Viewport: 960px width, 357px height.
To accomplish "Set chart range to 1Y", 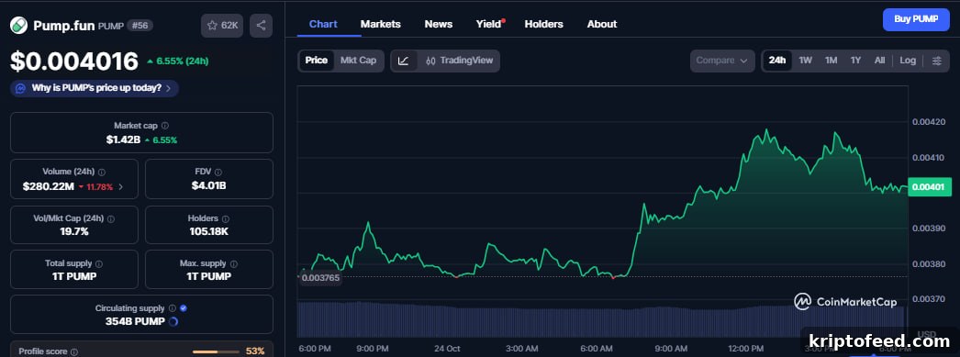I will pos(855,61).
